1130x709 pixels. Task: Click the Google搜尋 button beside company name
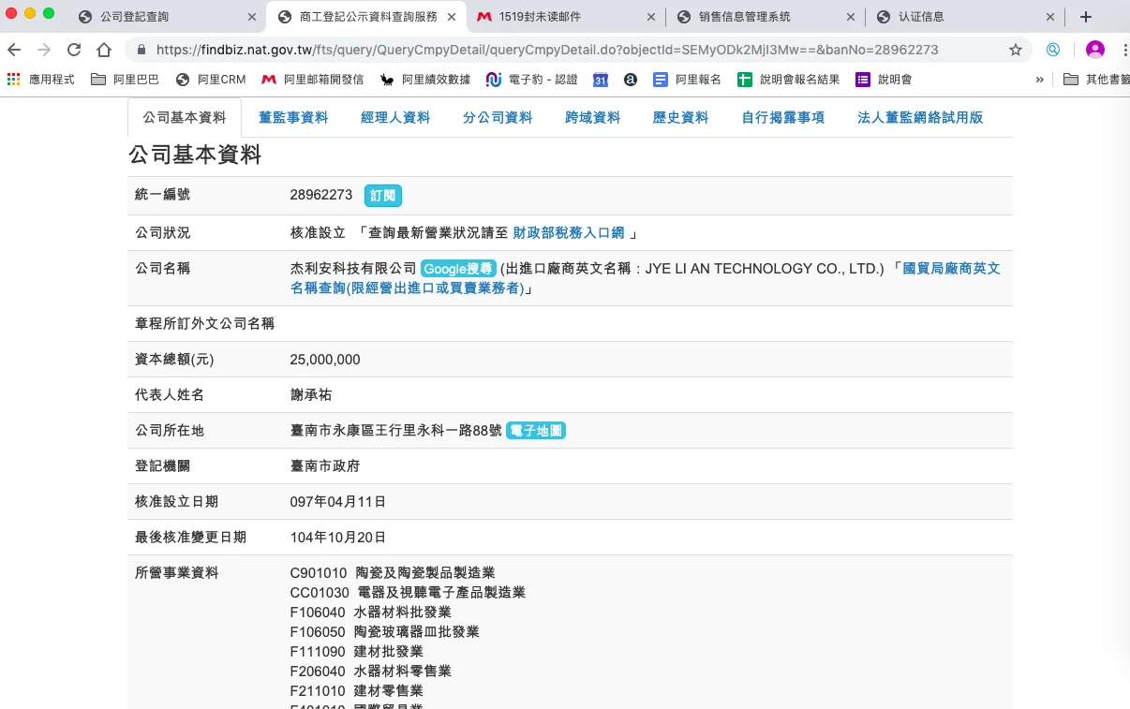[x=458, y=269]
